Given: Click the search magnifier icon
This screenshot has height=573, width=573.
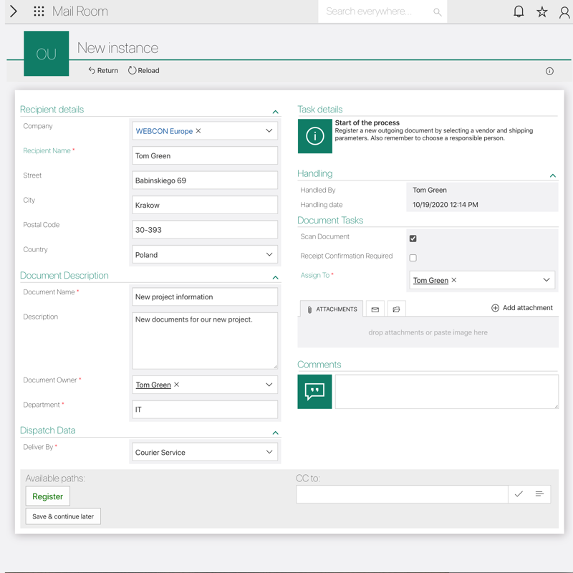Looking at the screenshot, I should [x=437, y=12].
